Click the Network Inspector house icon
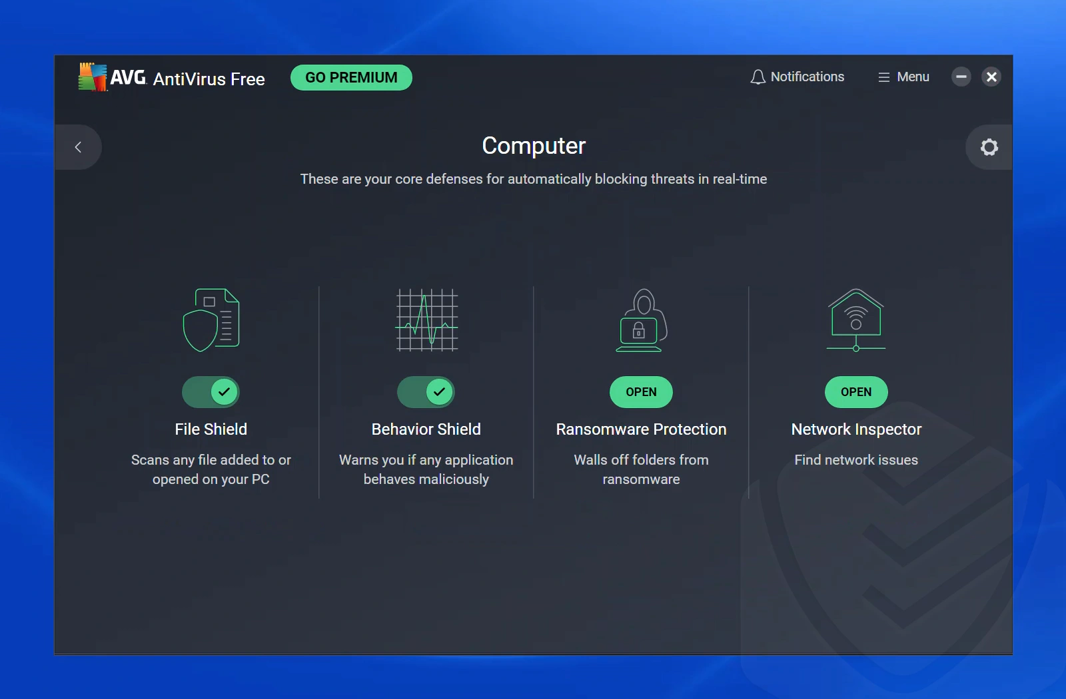 pyautogui.click(x=856, y=320)
